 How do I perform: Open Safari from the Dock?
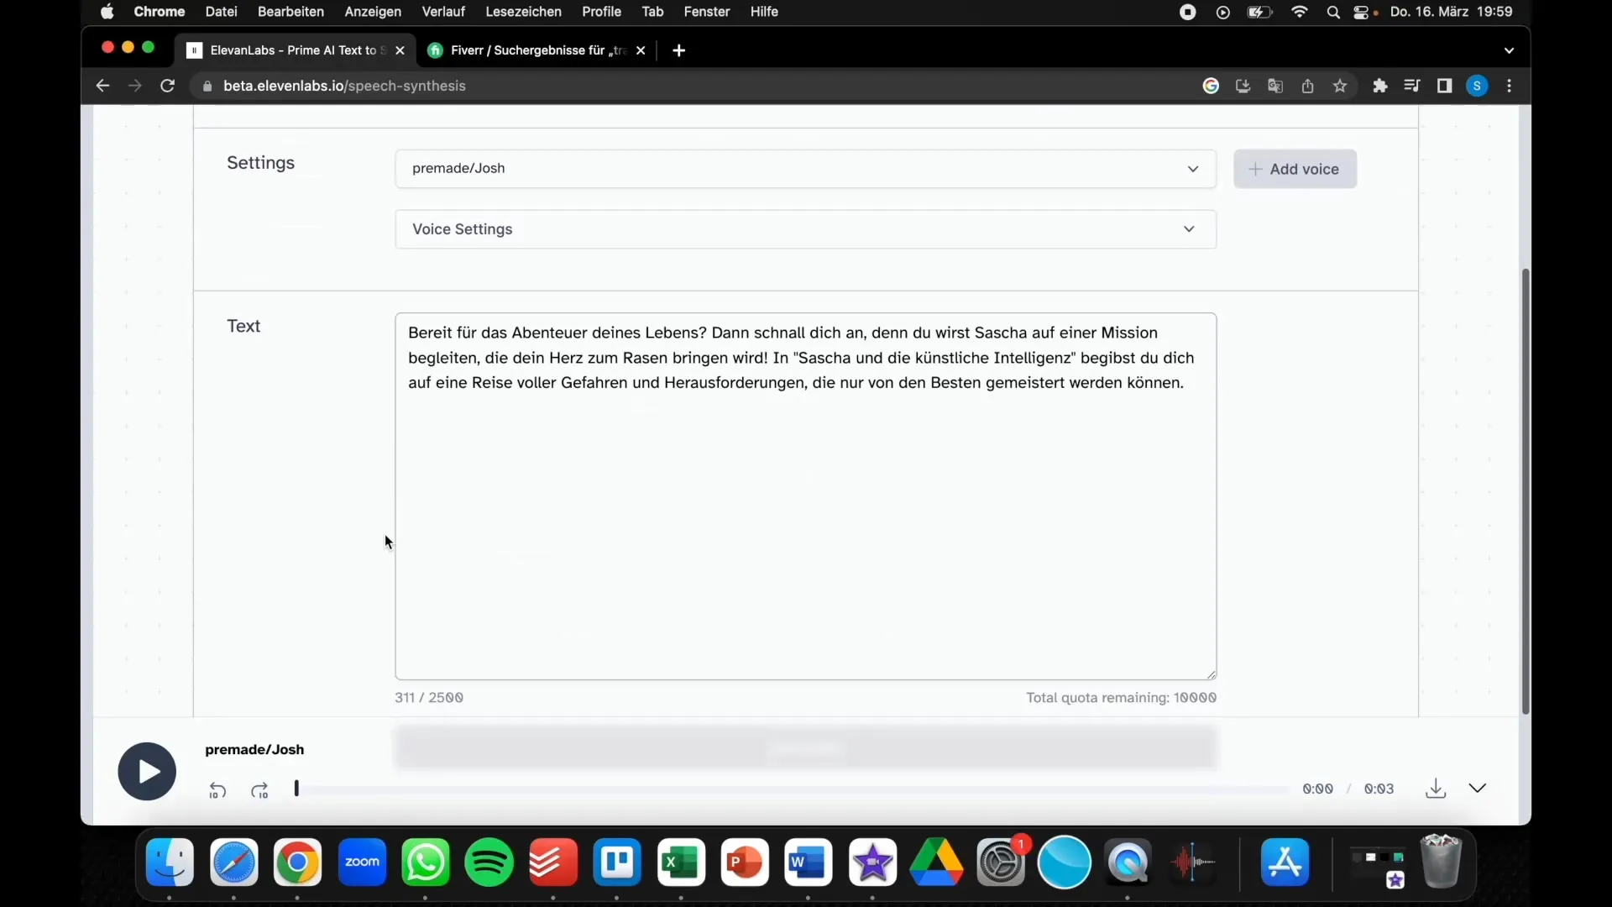[x=234, y=862]
